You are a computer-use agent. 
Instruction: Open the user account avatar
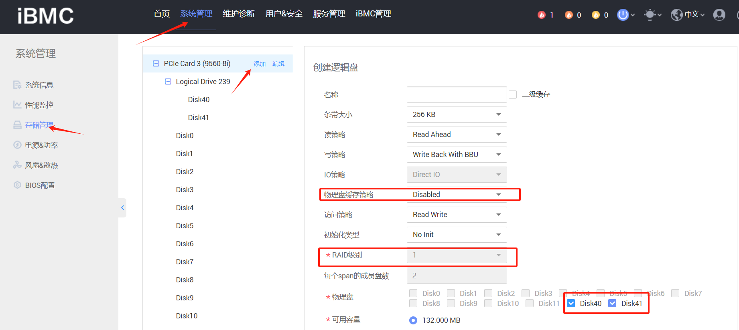(719, 15)
